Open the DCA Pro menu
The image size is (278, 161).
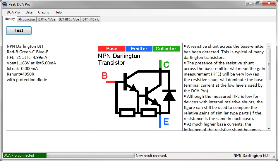coord(13,12)
